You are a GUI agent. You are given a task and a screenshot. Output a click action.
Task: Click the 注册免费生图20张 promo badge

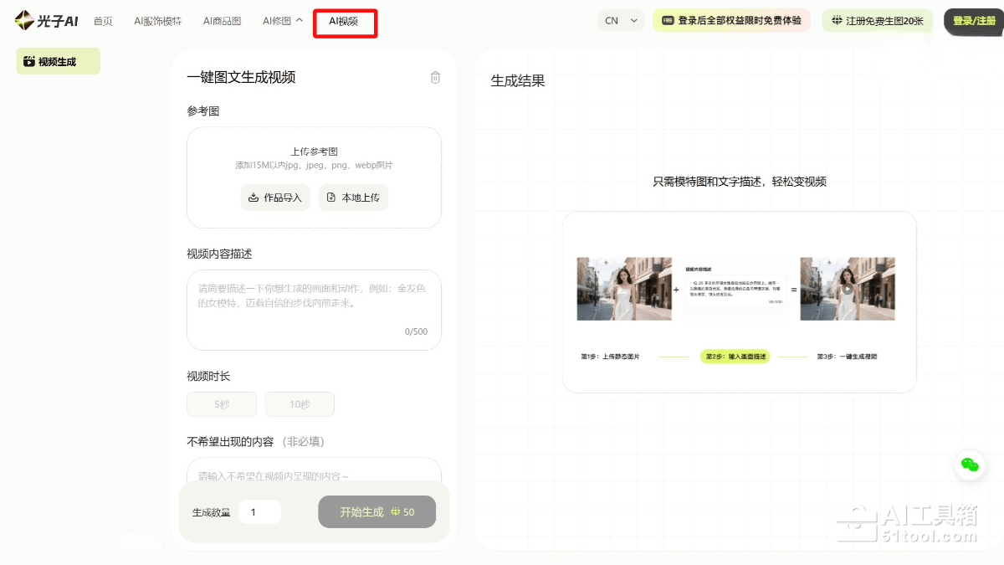pyautogui.click(x=878, y=21)
